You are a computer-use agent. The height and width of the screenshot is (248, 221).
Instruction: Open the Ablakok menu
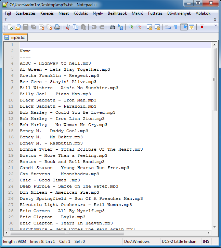(203, 13)
